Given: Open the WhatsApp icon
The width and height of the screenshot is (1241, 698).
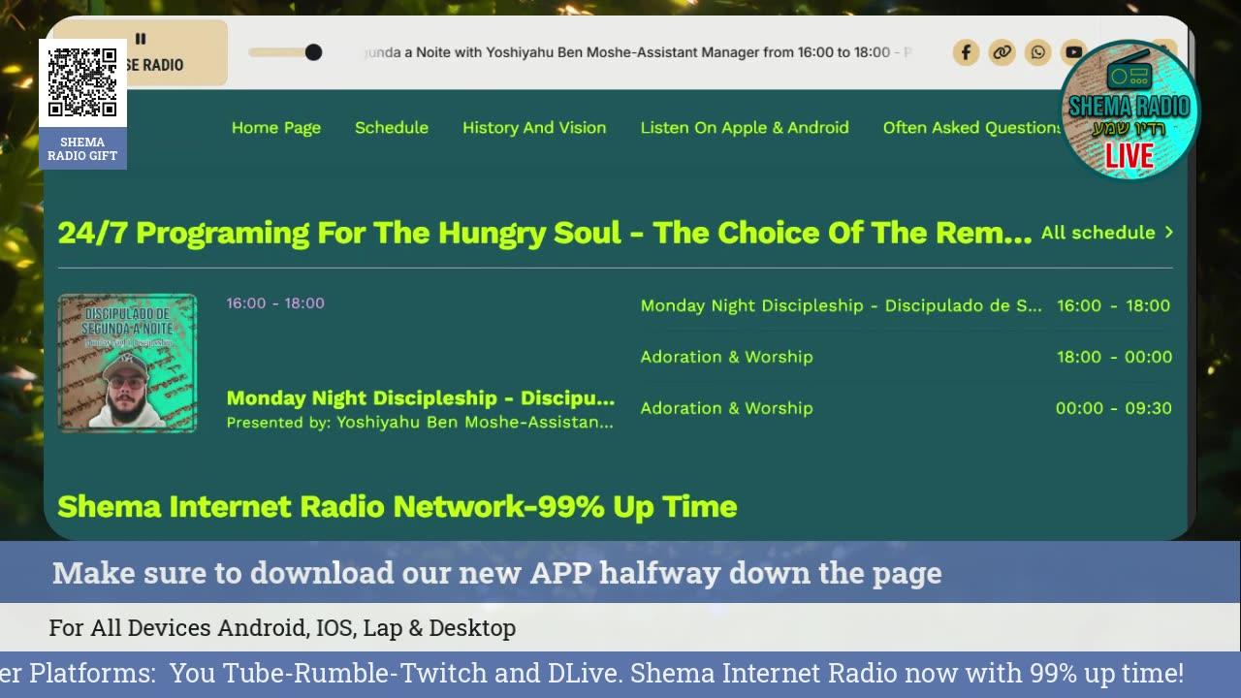Looking at the screenshot, I should (1037, 52).
